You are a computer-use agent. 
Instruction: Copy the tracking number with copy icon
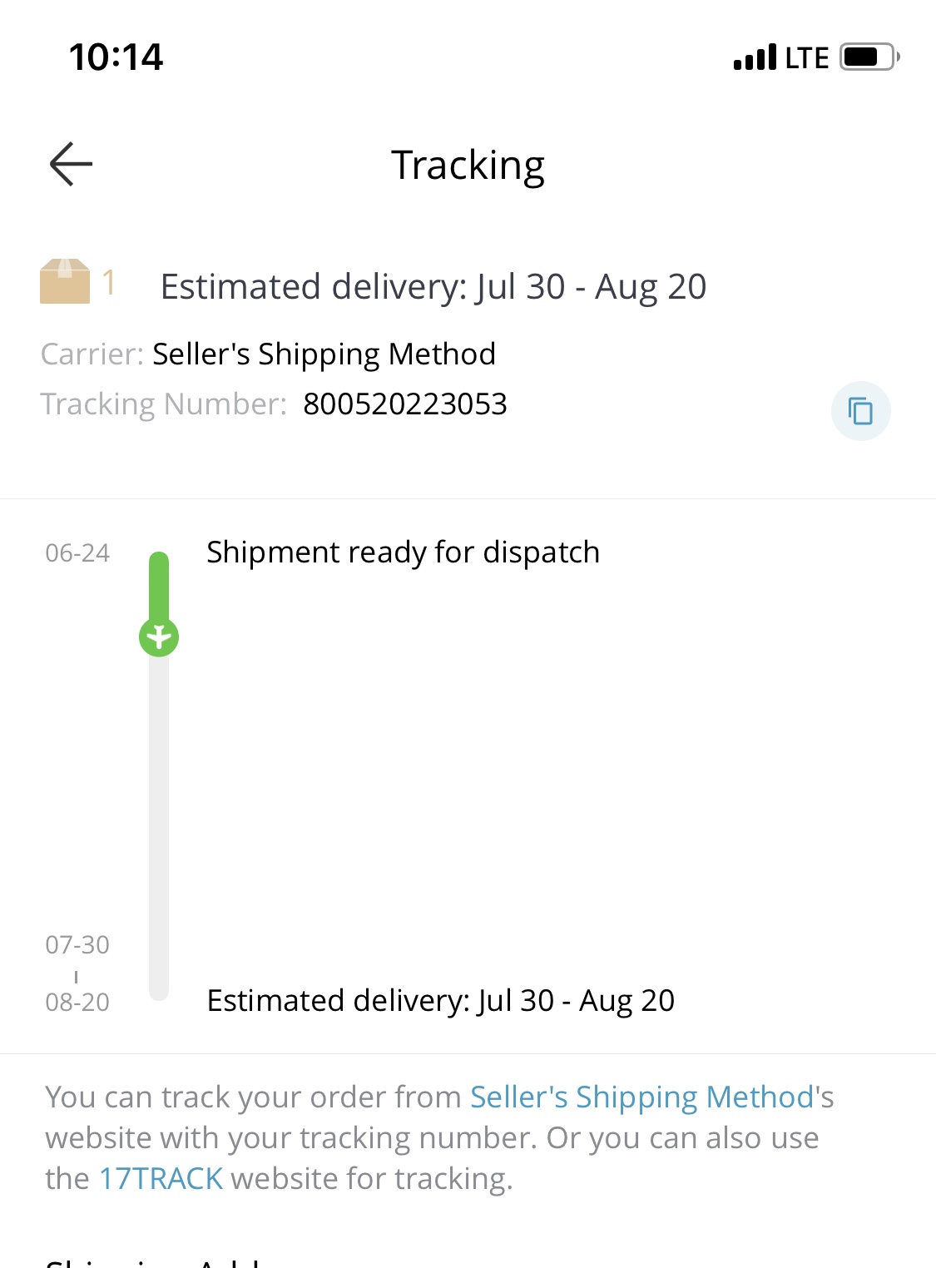point(860,411)
